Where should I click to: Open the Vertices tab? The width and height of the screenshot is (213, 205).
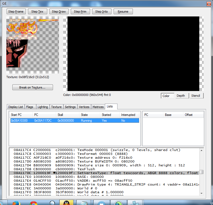[x=84, y=107]
